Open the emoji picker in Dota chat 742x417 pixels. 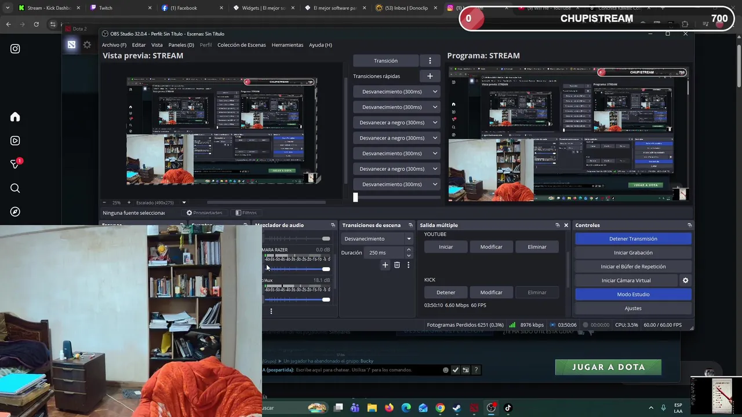[445, 370]
